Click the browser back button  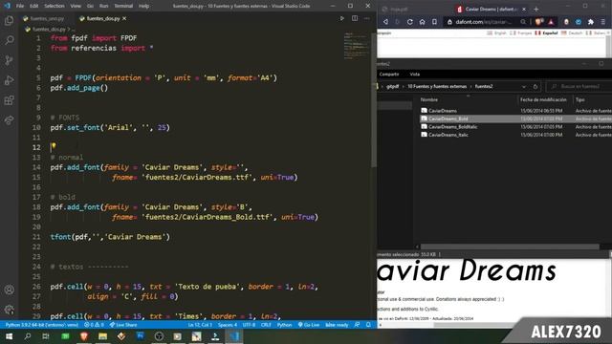click(x=385, y=22)
